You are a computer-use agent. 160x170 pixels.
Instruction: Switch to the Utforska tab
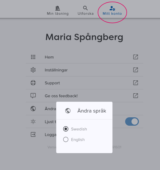click(86, 11)
